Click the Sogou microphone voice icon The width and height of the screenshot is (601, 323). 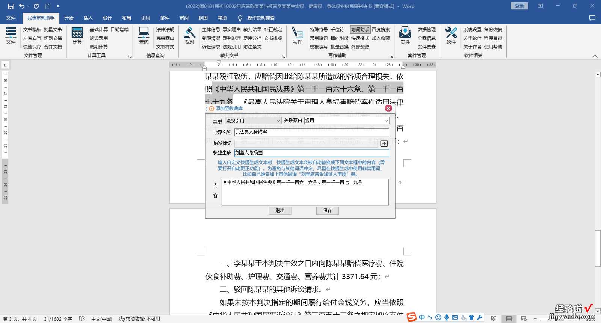(447, 317)
